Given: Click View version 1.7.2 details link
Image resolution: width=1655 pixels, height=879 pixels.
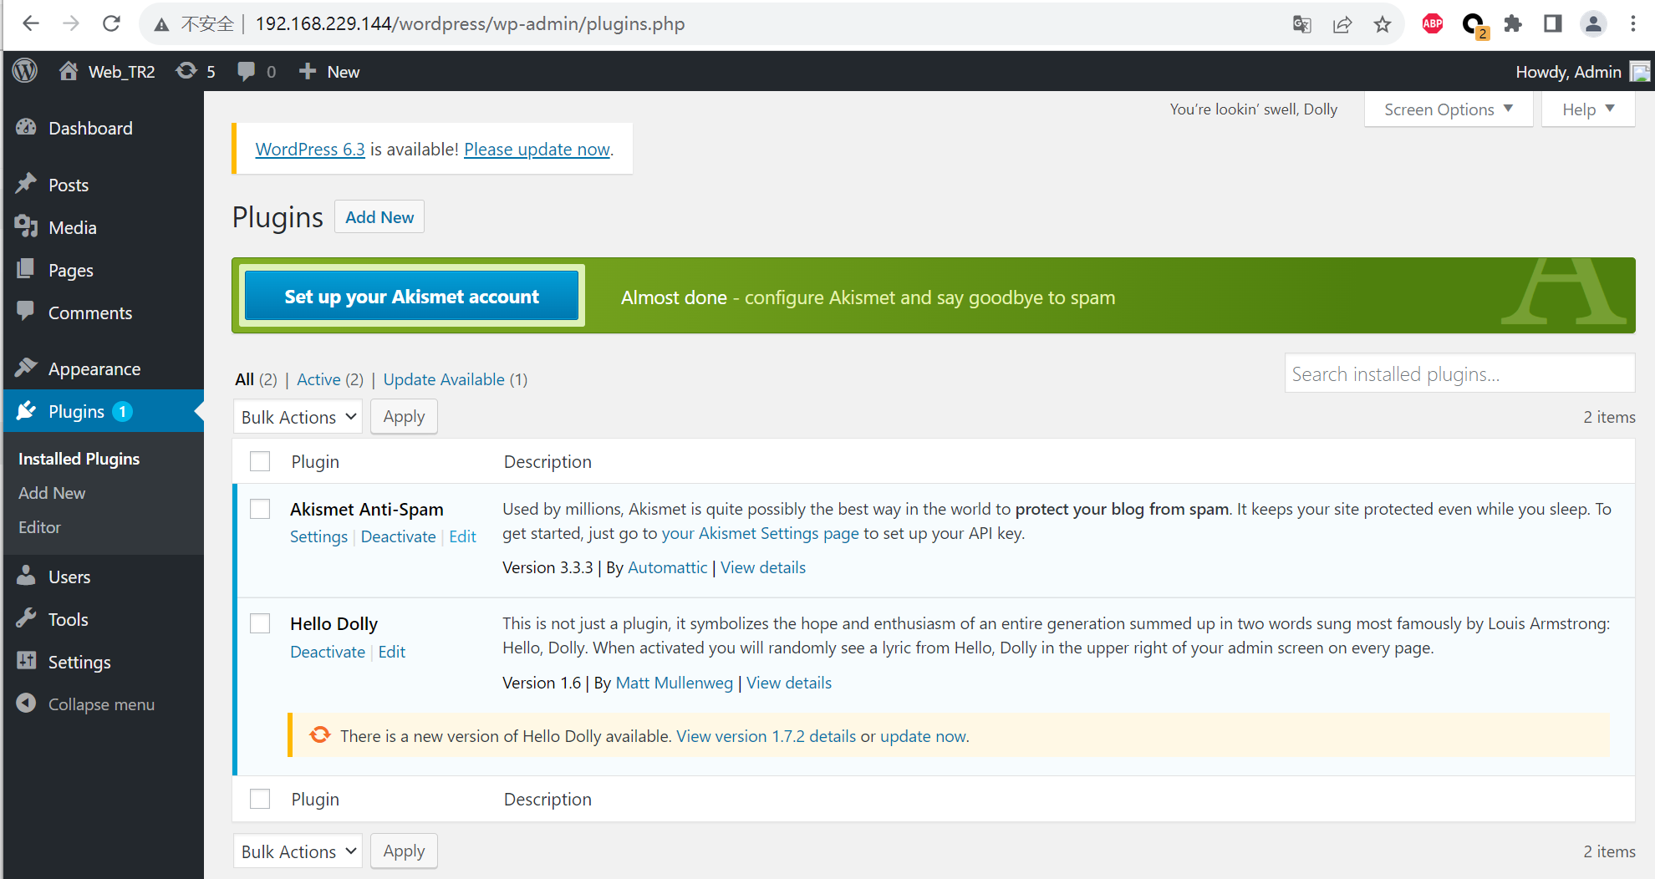Looking at the screenshot, I should pos(766,736).
